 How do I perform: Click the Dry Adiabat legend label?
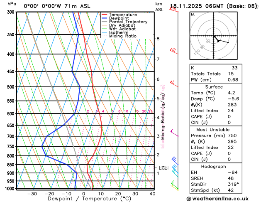pyautogui.click(x=122, y=25)
